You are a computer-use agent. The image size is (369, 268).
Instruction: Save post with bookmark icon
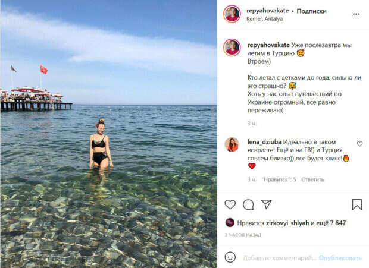(x=357, y=204)
